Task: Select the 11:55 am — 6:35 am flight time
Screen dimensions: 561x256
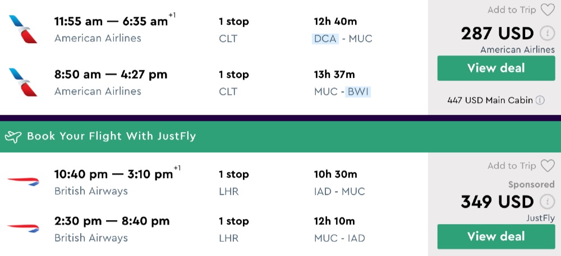Action: pyautogui.click(x=111, y=22)
